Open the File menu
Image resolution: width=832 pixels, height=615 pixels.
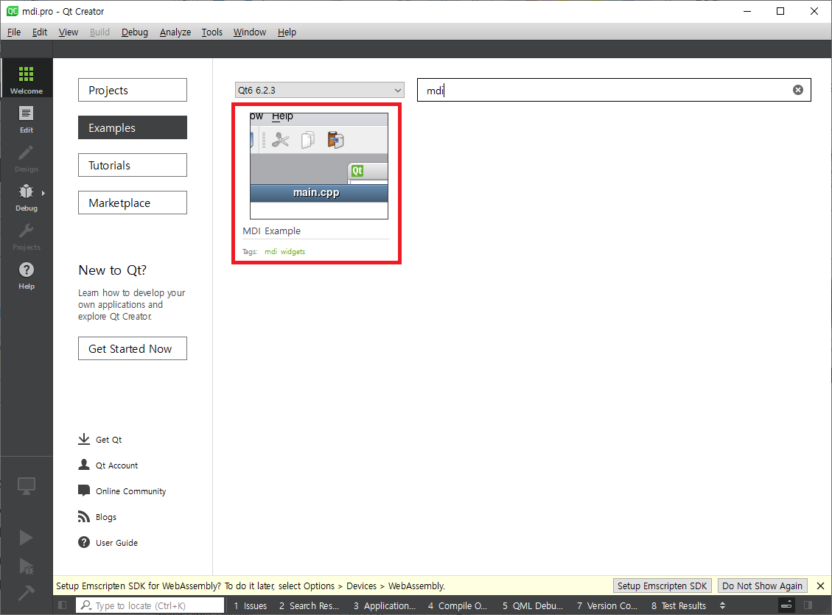[14, 32]
